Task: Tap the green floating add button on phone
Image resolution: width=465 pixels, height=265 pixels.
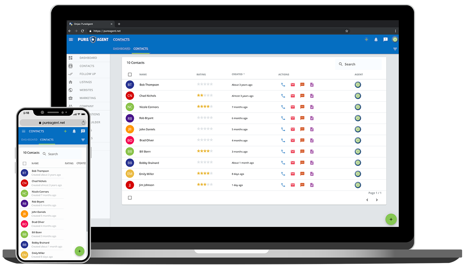Action: [79, 251]
